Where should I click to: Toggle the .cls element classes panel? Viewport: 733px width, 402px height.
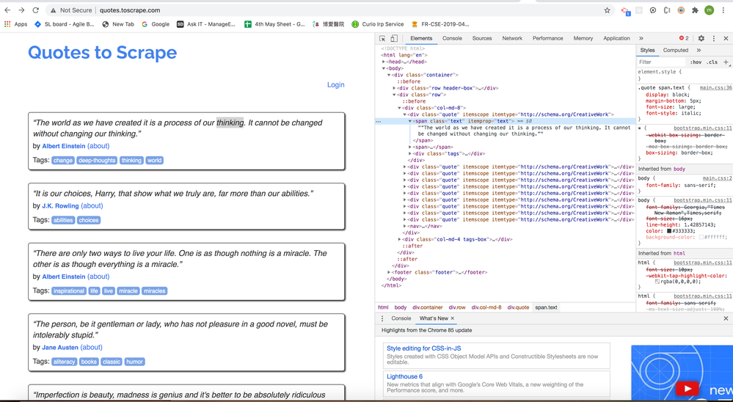coord(712,62)
